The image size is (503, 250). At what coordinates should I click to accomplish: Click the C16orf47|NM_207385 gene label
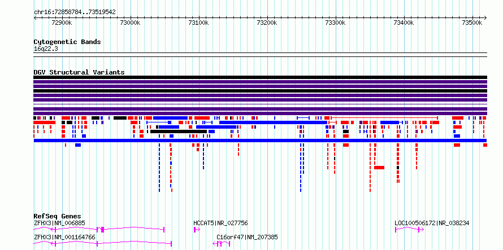[x=248, y=237]
